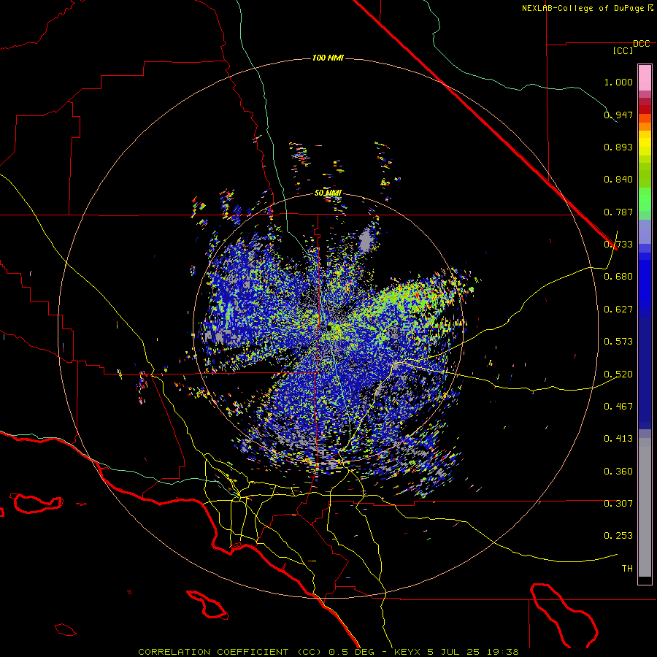
Task: Click the 0.467 scale value
Action: click(x=618, y=407)
